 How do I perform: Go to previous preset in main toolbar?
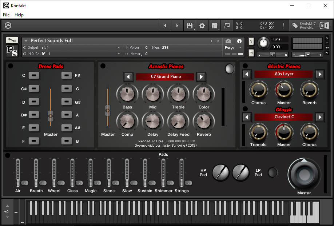coord(165,25)
